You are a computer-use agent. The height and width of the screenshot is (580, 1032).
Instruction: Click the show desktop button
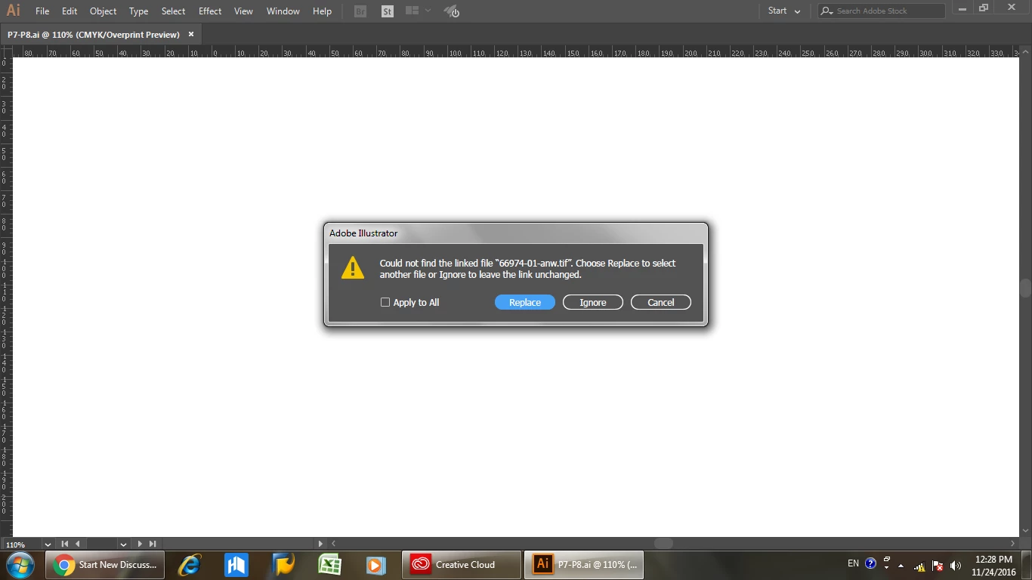(1027, 566)
